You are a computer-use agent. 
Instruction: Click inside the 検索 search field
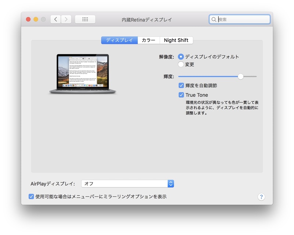point(239,19)
